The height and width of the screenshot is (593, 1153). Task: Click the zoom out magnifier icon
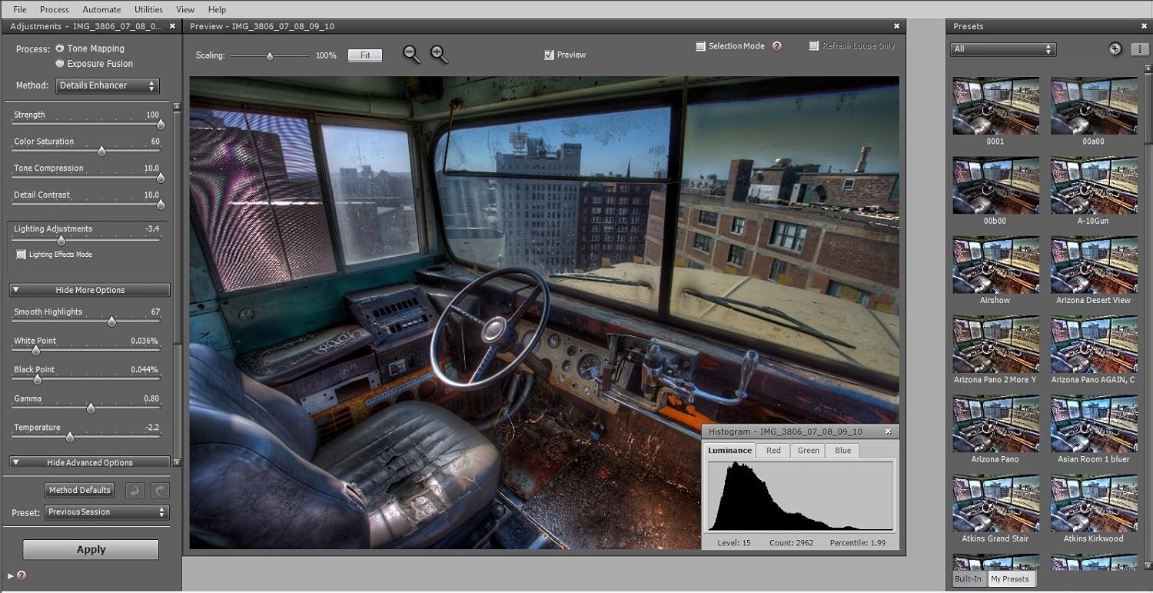coord(411,54)
